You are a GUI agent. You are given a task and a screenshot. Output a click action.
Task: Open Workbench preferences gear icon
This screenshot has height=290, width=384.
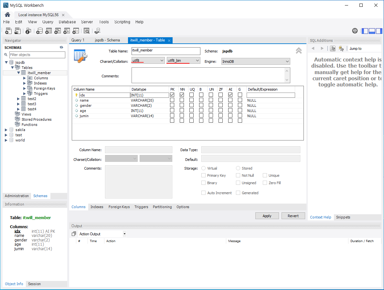(355, 31)
